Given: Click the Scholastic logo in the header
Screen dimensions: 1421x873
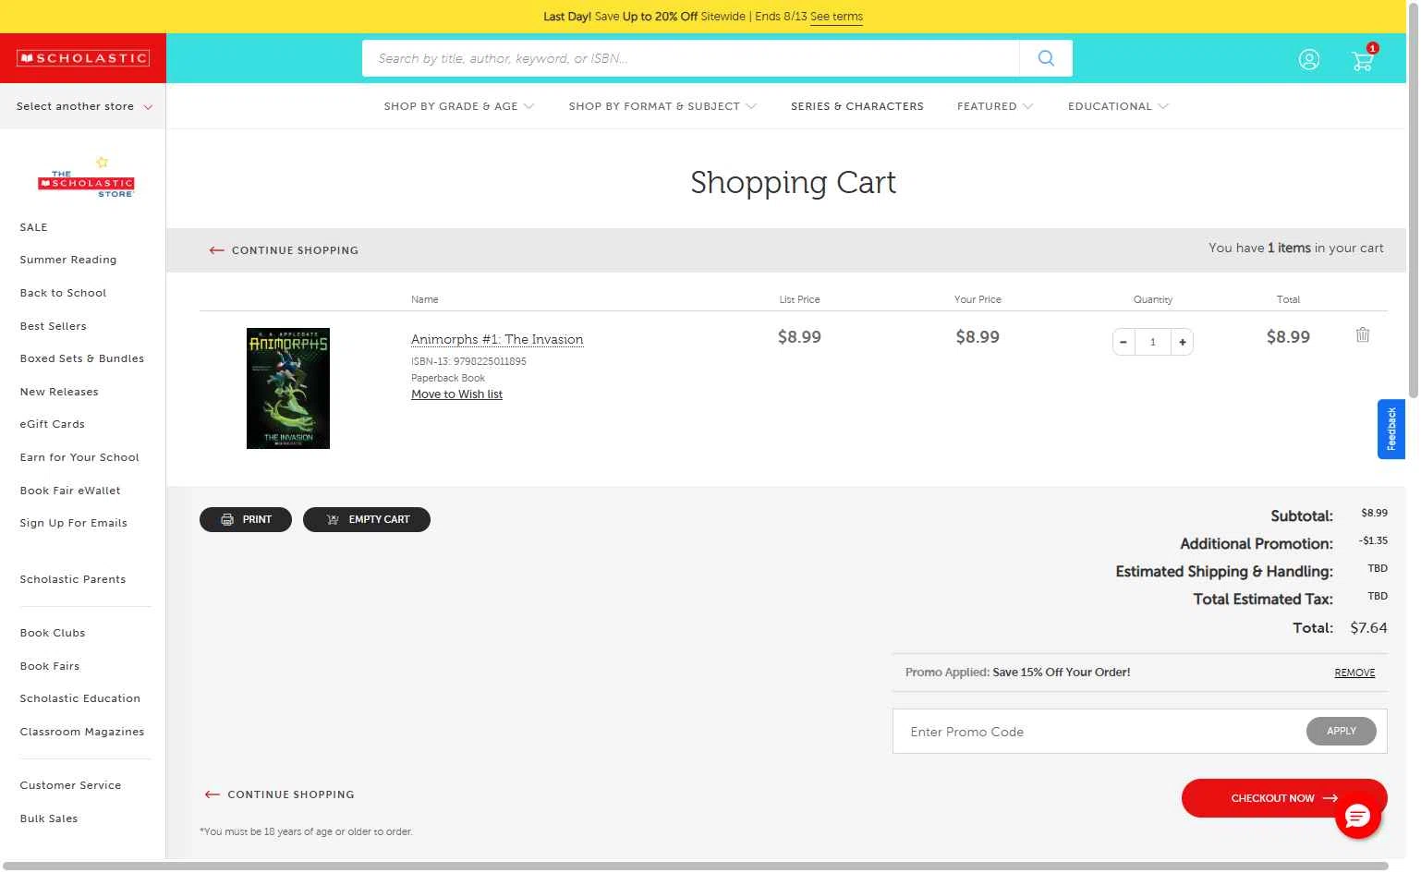Looking at the screenshot, I should coord(83,58).
